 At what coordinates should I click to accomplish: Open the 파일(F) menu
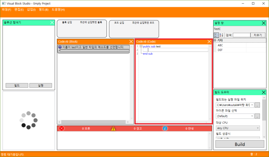7,10
